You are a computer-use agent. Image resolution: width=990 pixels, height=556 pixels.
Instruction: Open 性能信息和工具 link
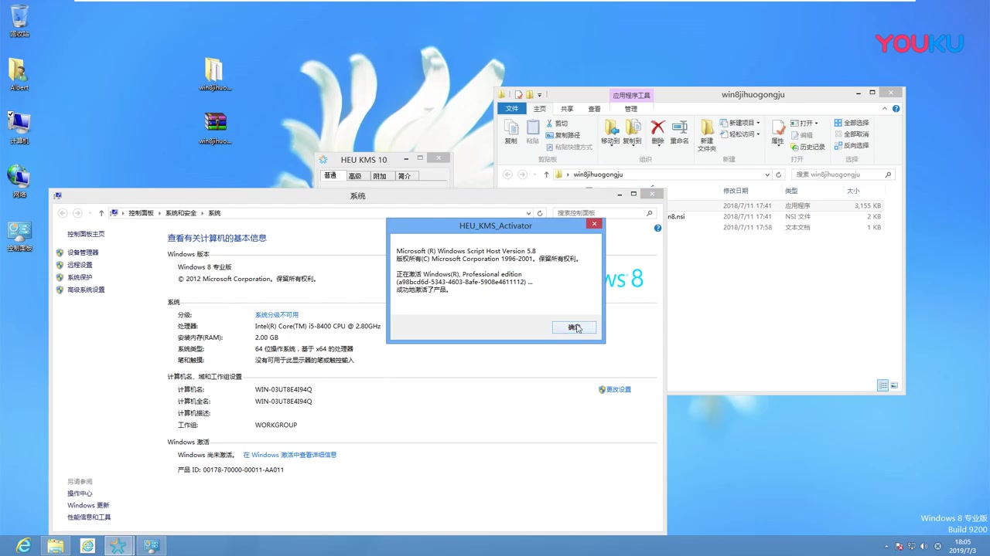point(89,517)
